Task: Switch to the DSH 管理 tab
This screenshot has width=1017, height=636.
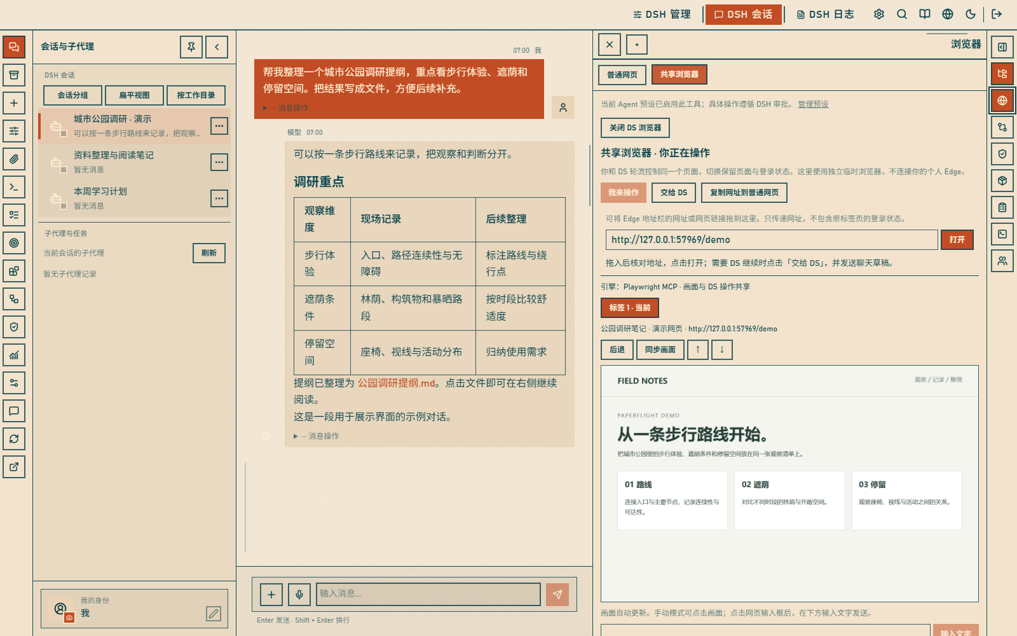Action: 662,14
